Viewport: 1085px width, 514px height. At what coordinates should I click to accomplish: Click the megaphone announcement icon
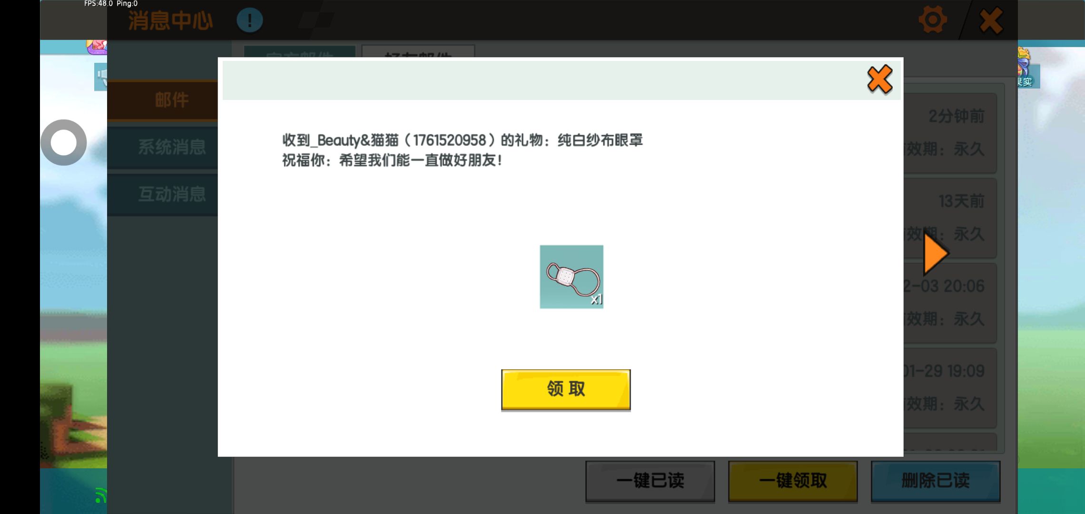[101, 76]
